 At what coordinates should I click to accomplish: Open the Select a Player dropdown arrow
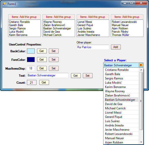click(141, 65)
